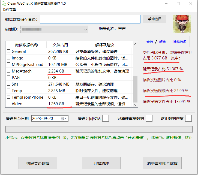The height and width of the screenshot is (175, 198).
Task: Open the 软件菜单 menu
Action: tap(9, 10)
